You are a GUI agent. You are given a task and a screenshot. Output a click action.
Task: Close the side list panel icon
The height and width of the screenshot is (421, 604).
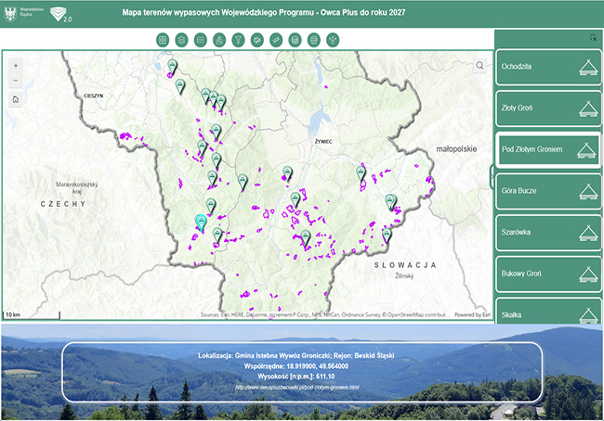593,38
